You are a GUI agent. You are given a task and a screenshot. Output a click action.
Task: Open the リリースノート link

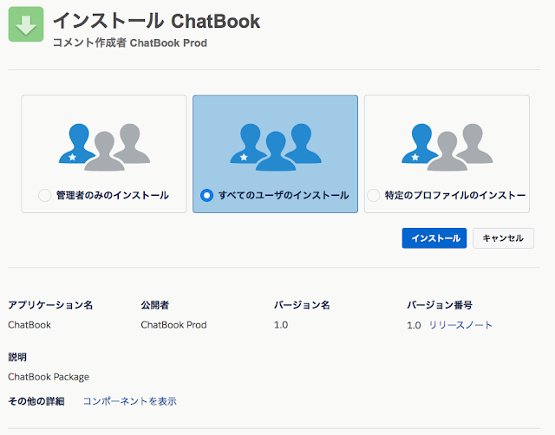460,325
